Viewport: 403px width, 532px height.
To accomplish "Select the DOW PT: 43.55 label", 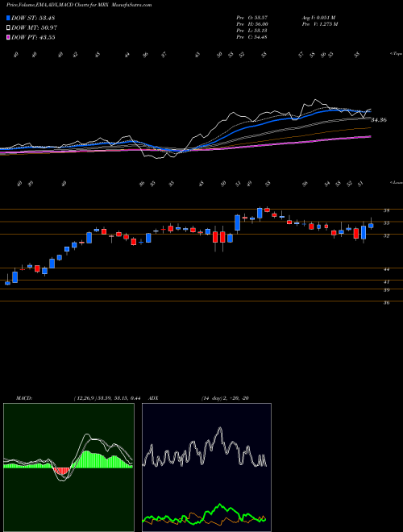I will tap(33, 37).
